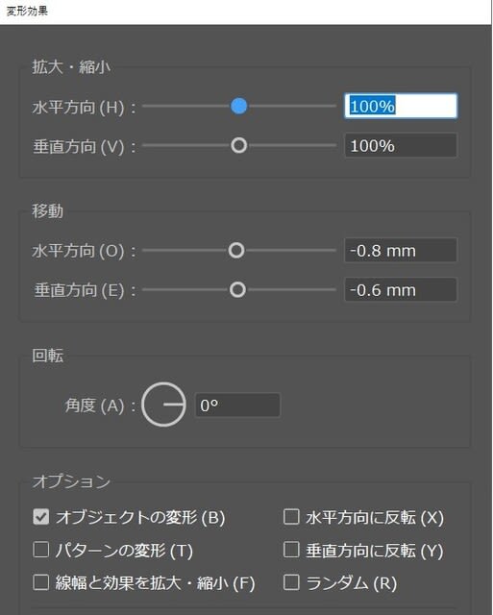Enable パターンの変形 (T) checkbox
This screenshot has height=615, width=493.
tap(41, 550)
